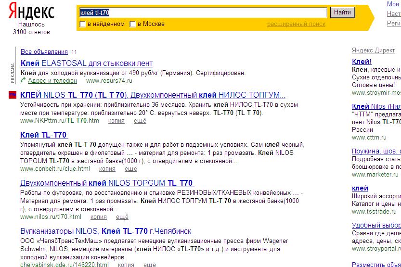The width and height of the screenshot is (401, 267).
Task: Click 'Нашлось 3100 ответов' text
Action: [31, 28]
